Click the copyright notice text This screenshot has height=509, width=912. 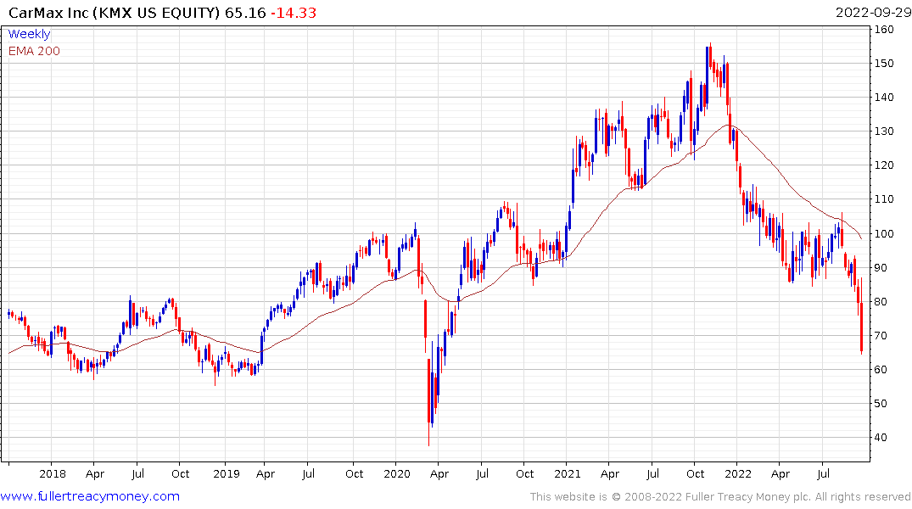pos(720,497)
